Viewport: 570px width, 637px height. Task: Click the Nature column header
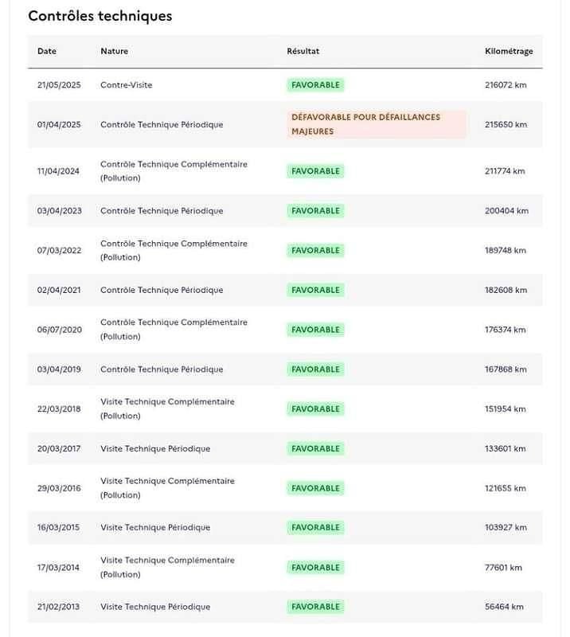pos(114,52)
